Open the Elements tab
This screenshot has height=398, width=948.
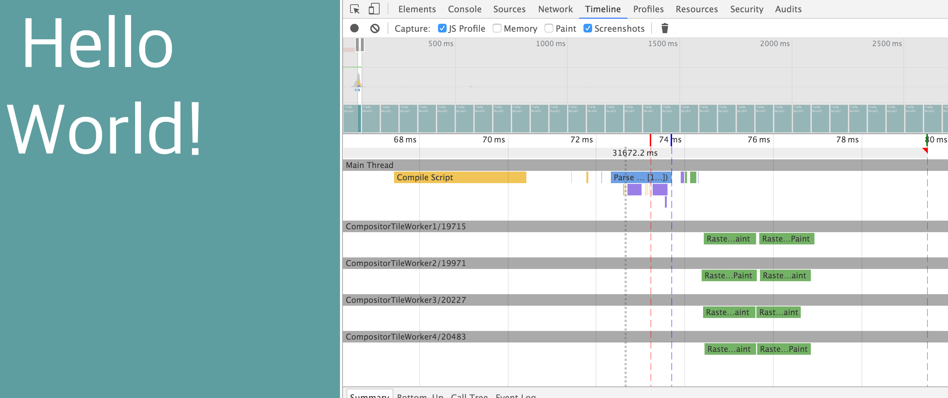pyautogui.click(x=417, y=9)
